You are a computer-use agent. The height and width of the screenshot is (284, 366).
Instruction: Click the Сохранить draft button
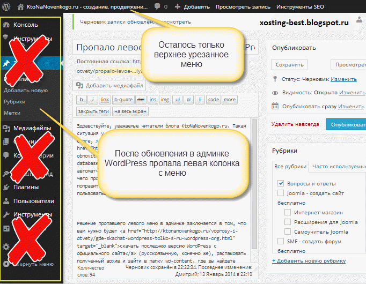point(289,64)
